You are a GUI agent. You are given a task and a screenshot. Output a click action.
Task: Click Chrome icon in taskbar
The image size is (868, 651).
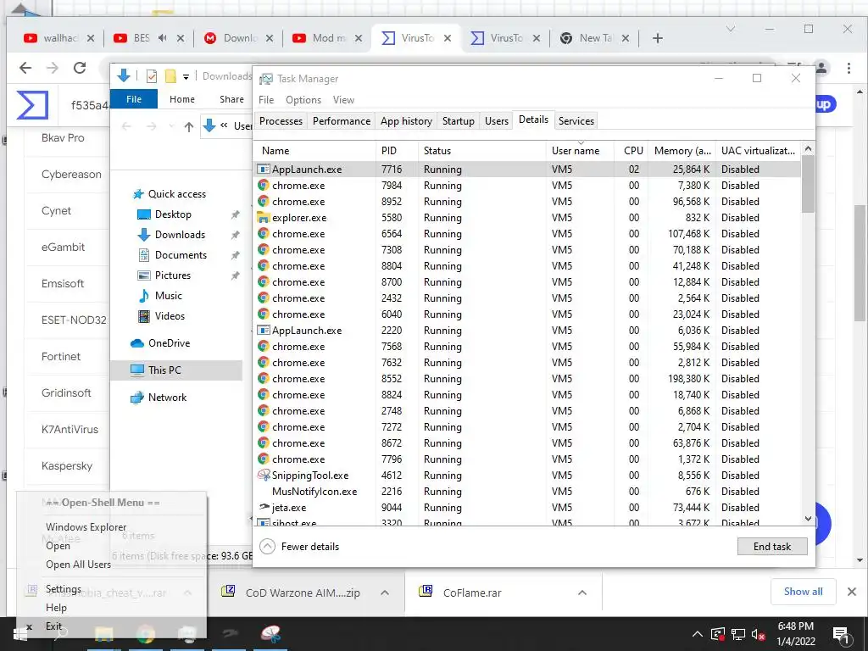coord(146,633)
